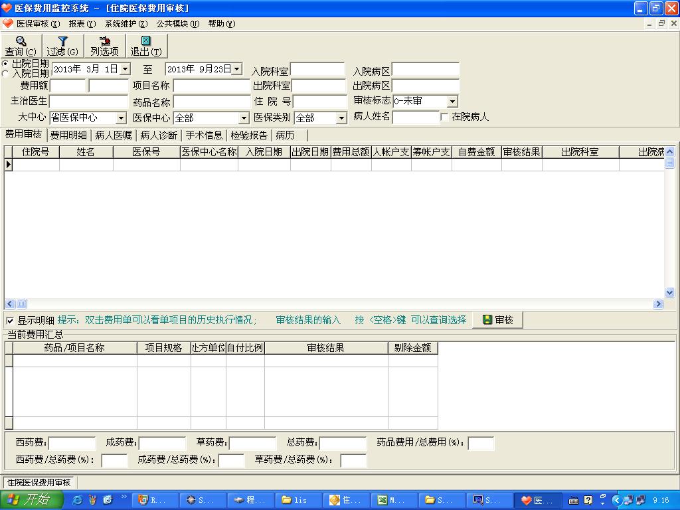Screen dimensions: 680x510
Task: Click the 退出(T) exit toolbar icon
Action: 146,46
